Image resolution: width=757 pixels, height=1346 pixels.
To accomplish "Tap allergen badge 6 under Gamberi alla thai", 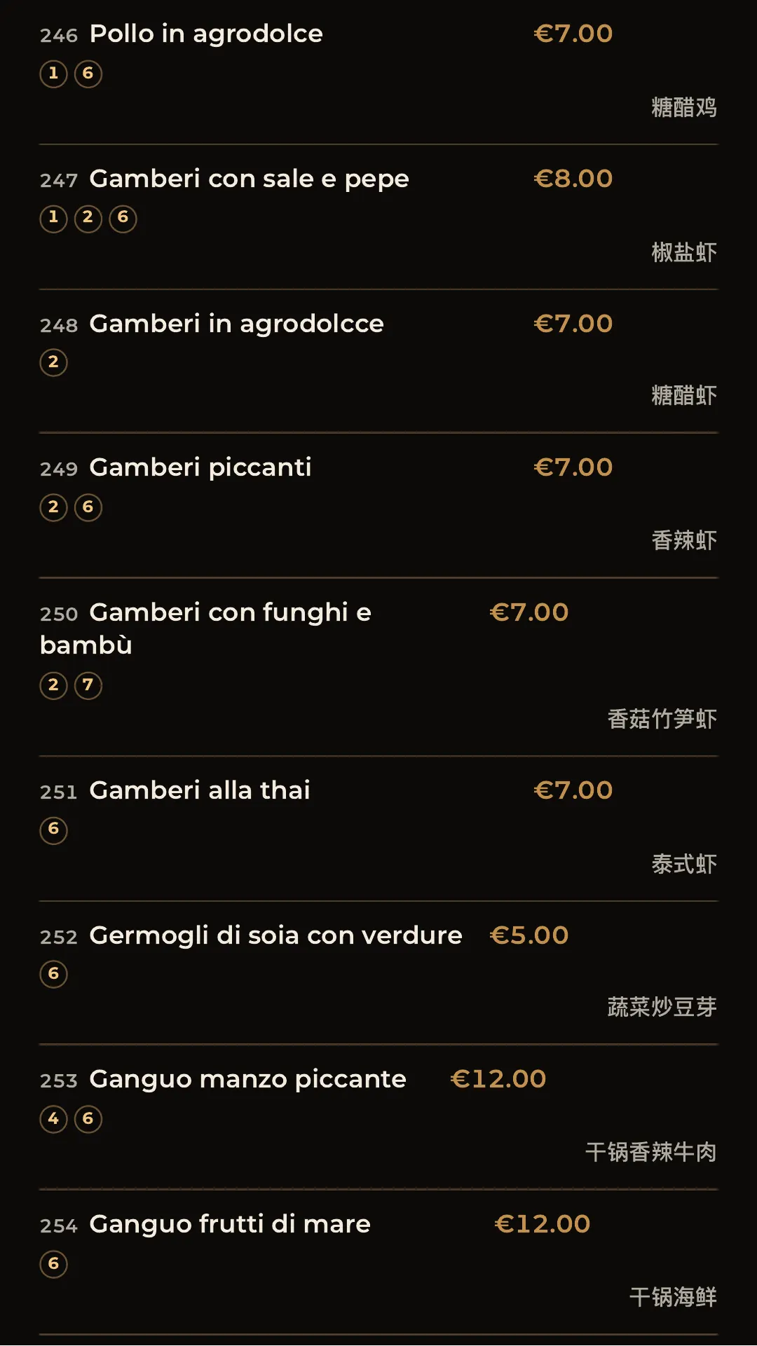I will pyautogui.click(x=53, y=830).
